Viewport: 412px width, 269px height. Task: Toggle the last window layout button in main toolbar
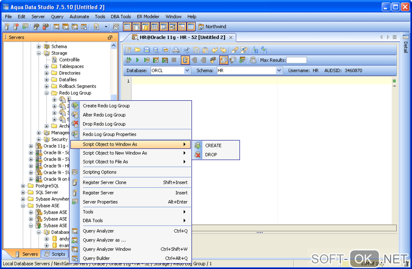point(191,27)
